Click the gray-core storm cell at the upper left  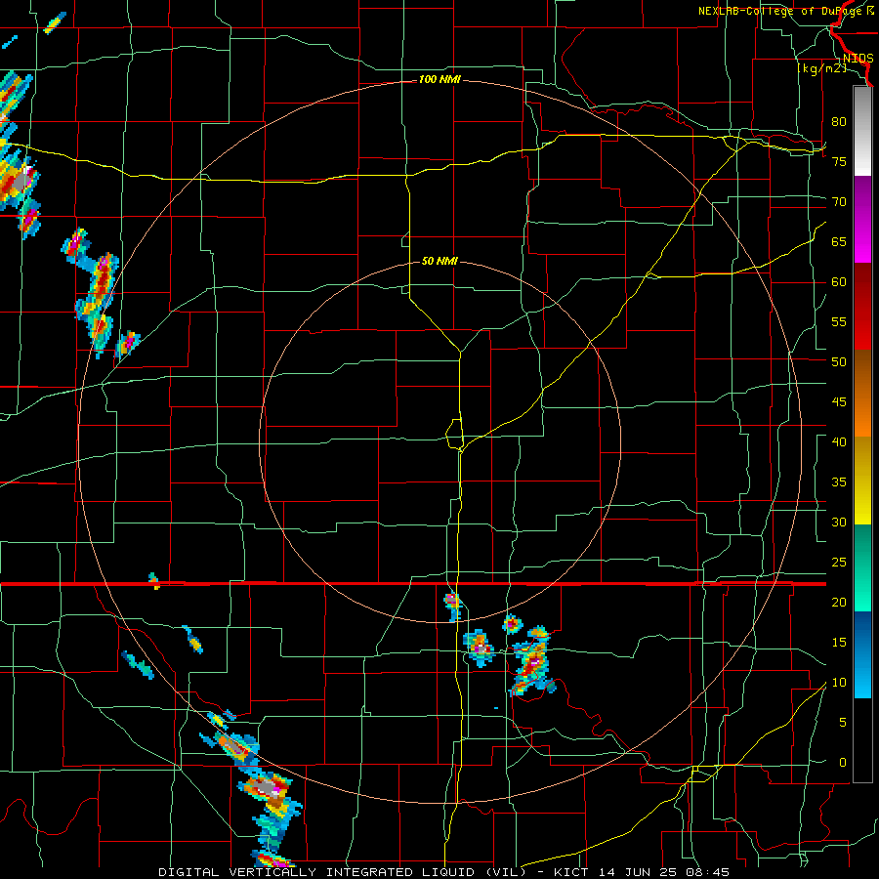tap(21, 181)
